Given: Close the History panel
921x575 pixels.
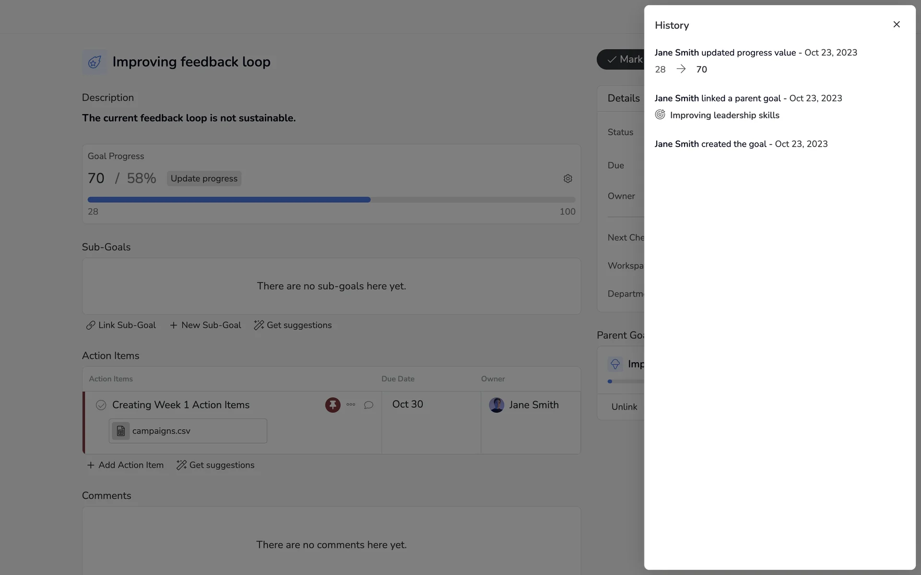Looking at the screenshot, I should click(896, 24).
